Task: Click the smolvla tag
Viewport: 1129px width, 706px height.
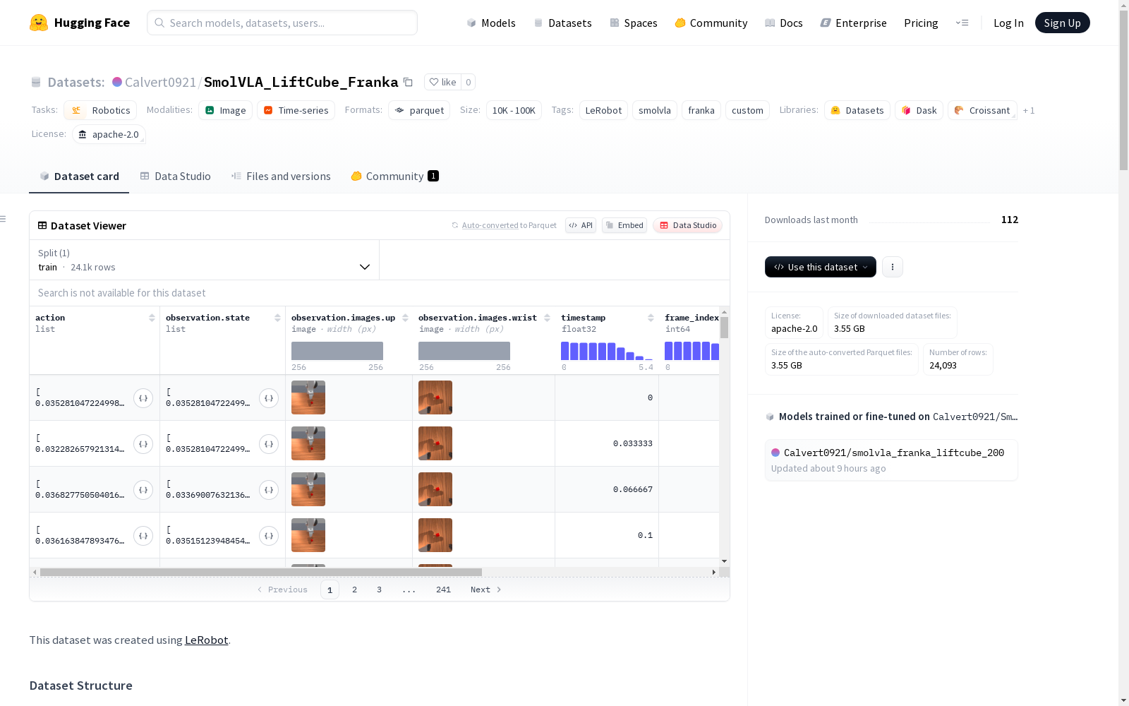Action: click(x=655, y=110)
